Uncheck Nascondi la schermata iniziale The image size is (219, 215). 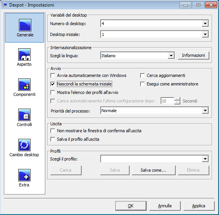coord(53,84)
